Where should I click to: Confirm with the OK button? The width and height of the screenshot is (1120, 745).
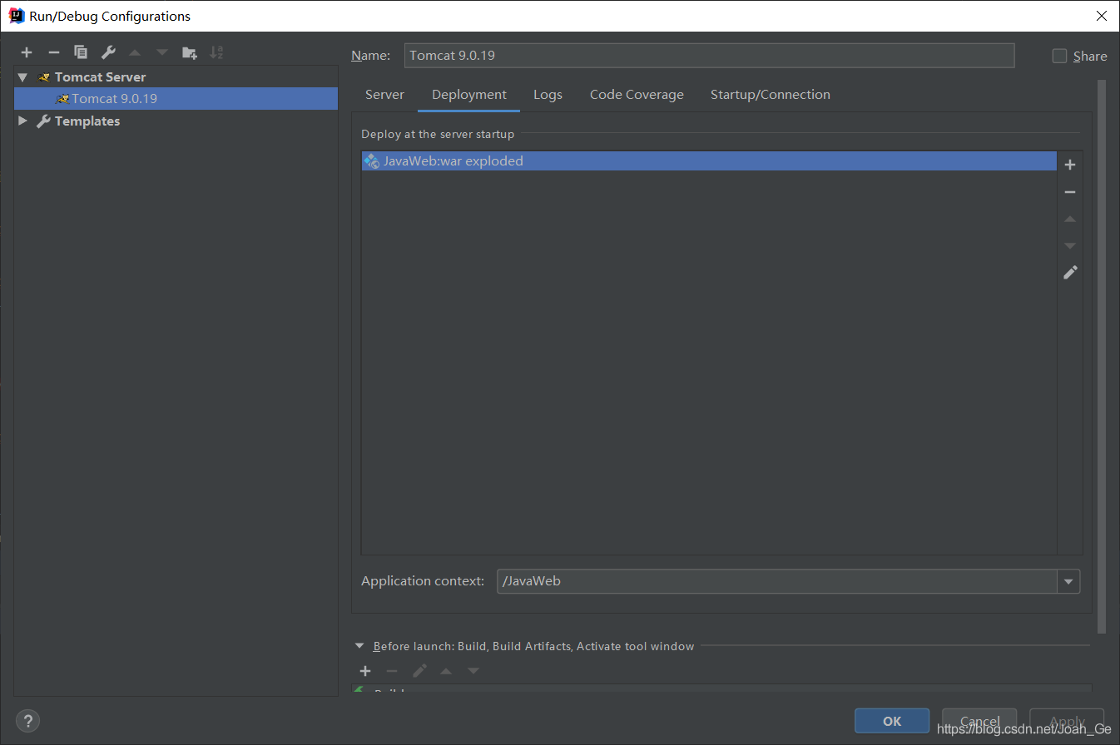click(x=892, y=721)
